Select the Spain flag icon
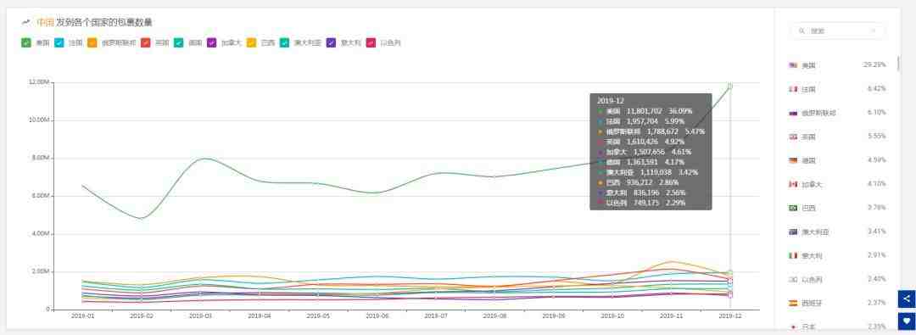The height and width of the screenshot is (335, 916). [x=793, y=304]
